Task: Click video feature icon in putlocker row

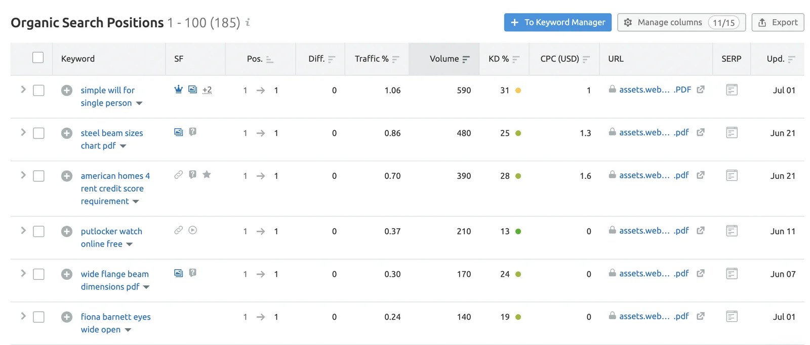Action: [x=192, y=230]
